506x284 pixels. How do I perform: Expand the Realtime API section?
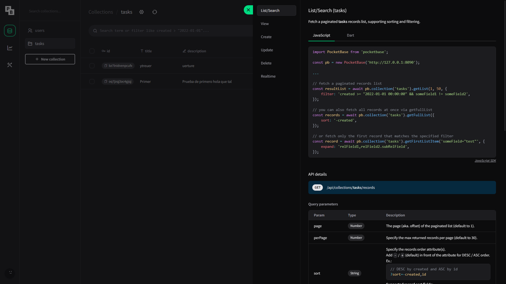point(268,76)
